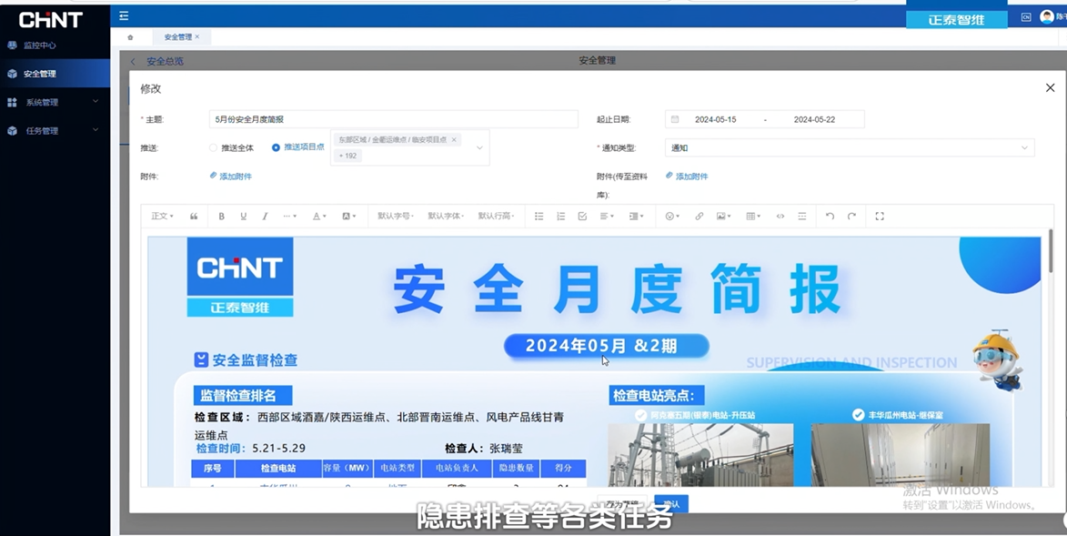Insert a blockquote with quote icon
The height and width of the screenshot is (536, 1067).
pos(194,216)
